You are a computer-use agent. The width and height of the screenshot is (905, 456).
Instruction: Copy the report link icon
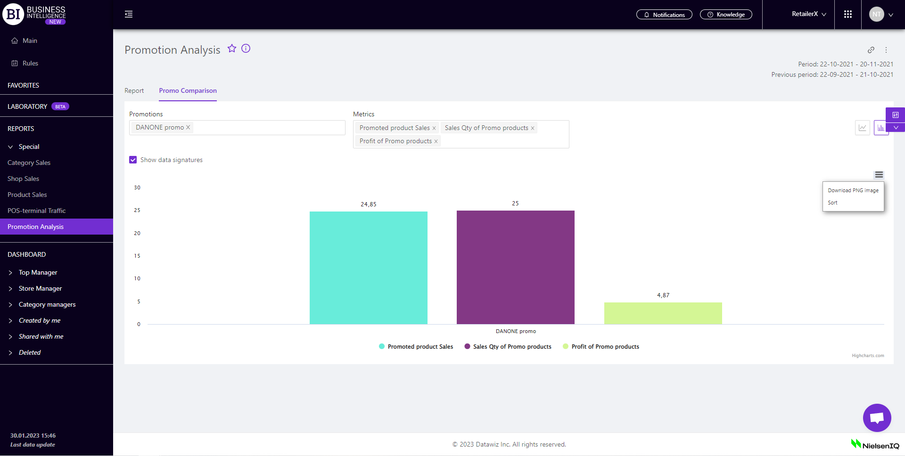pyautogui.click(x=871, y=50)
